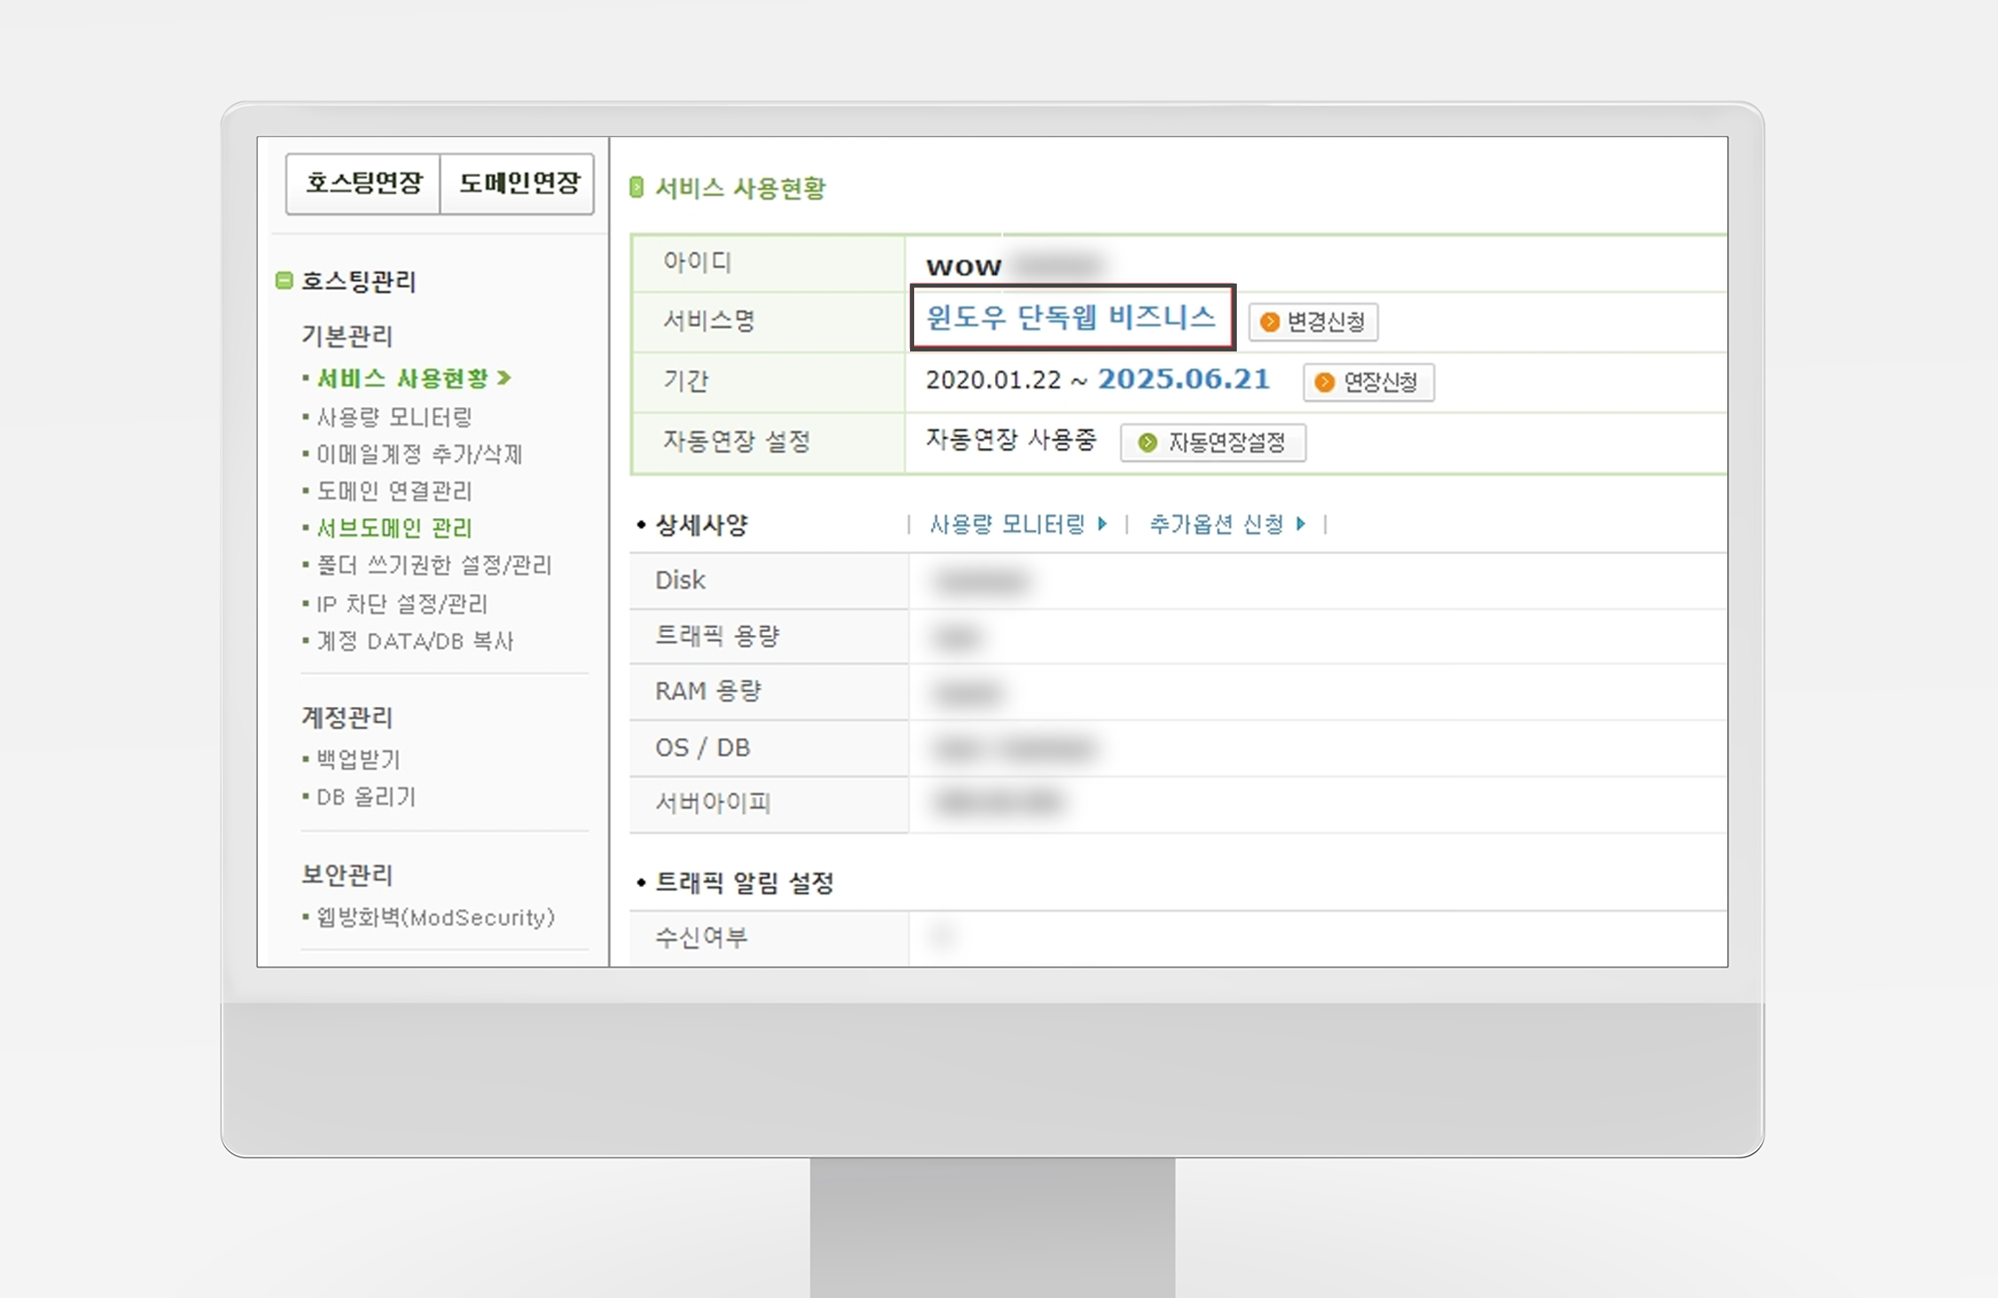Go to 도메인 연결관리
Viewport: 1998px width, 1298px height.
point(394,491)
